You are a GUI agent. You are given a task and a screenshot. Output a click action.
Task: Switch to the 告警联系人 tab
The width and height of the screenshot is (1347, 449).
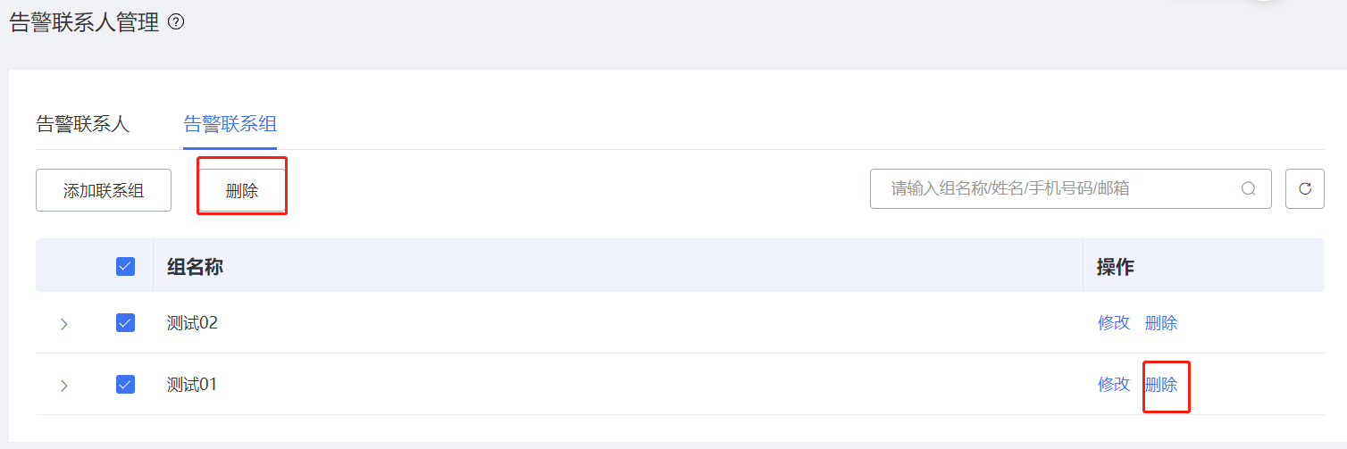(83, 124)
